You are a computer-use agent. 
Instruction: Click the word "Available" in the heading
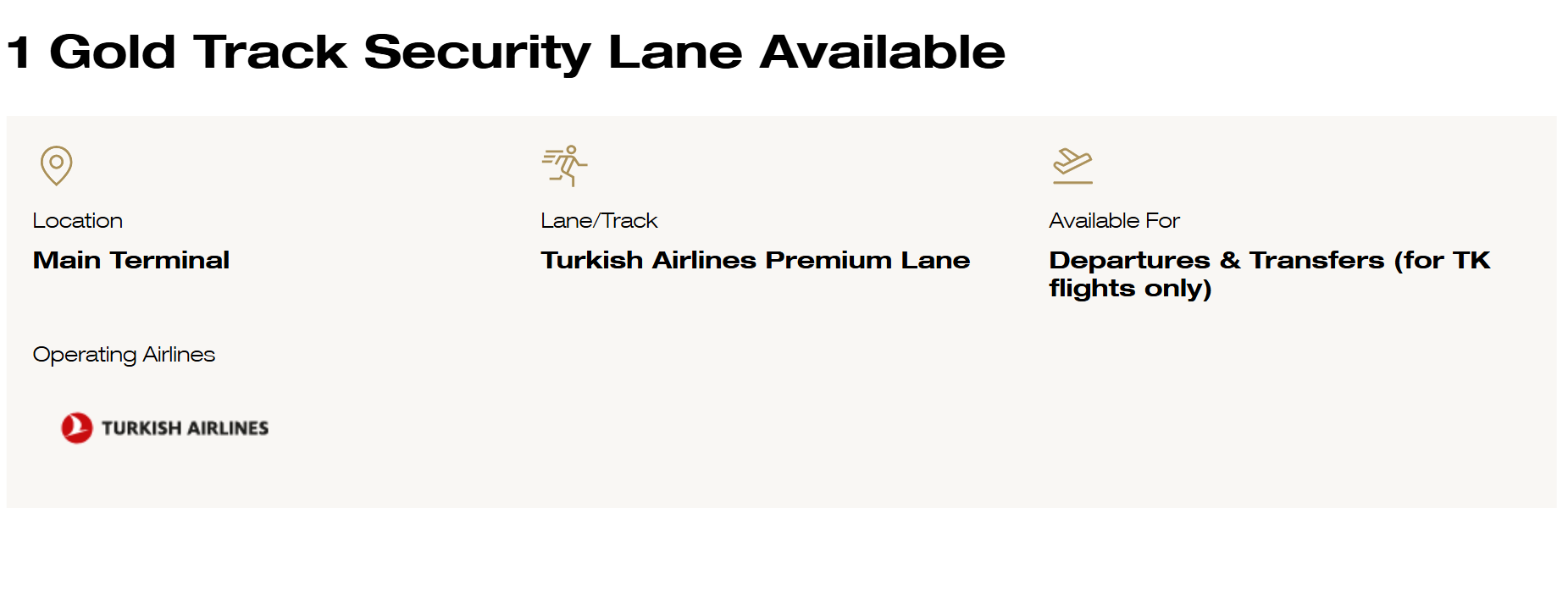[882, 52]
